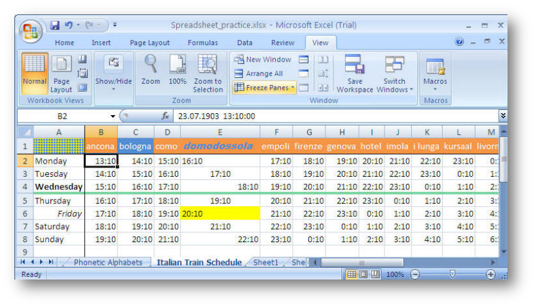The height and width of the screenshot is (307, 535).
Task: Switch to Phonetic Alphabets sheet tab
Action: [108, 262]
